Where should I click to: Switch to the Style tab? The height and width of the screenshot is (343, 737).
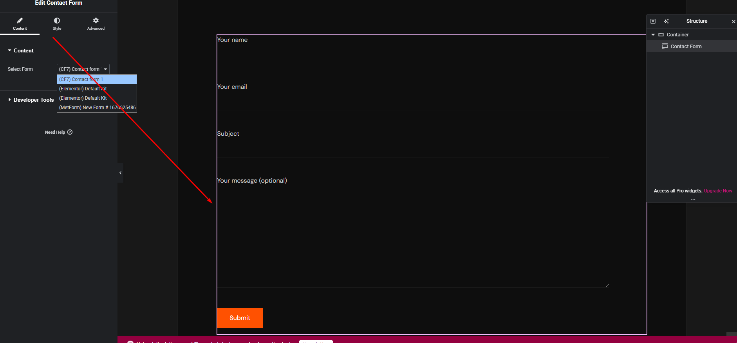point(57,23)
